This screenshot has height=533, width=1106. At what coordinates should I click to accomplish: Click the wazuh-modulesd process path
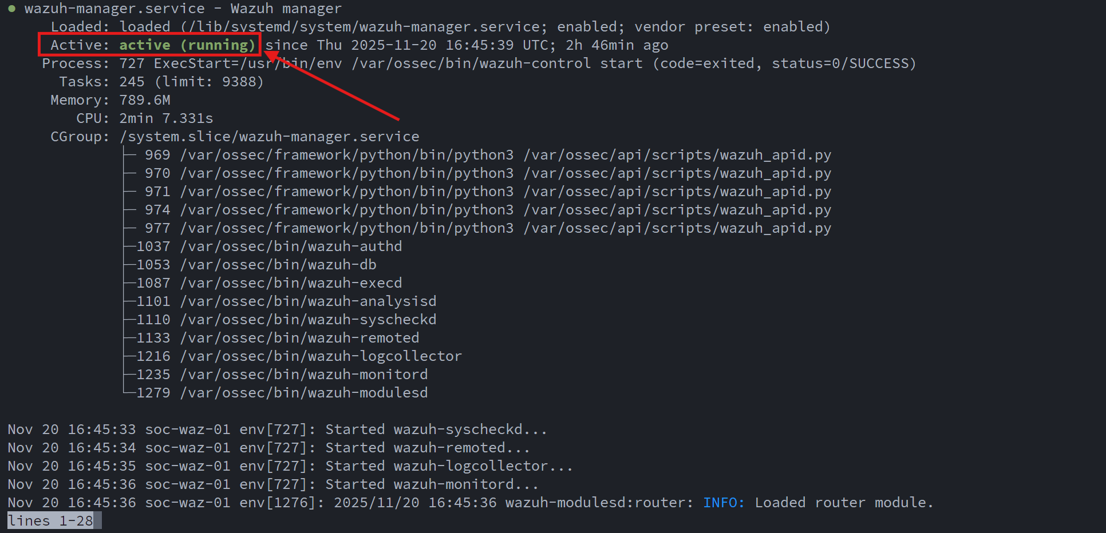pyautogui.click(x=303, y=393)
